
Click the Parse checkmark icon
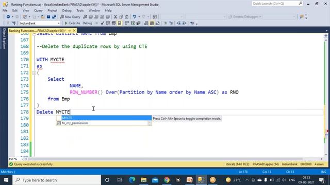click(102, 23)
